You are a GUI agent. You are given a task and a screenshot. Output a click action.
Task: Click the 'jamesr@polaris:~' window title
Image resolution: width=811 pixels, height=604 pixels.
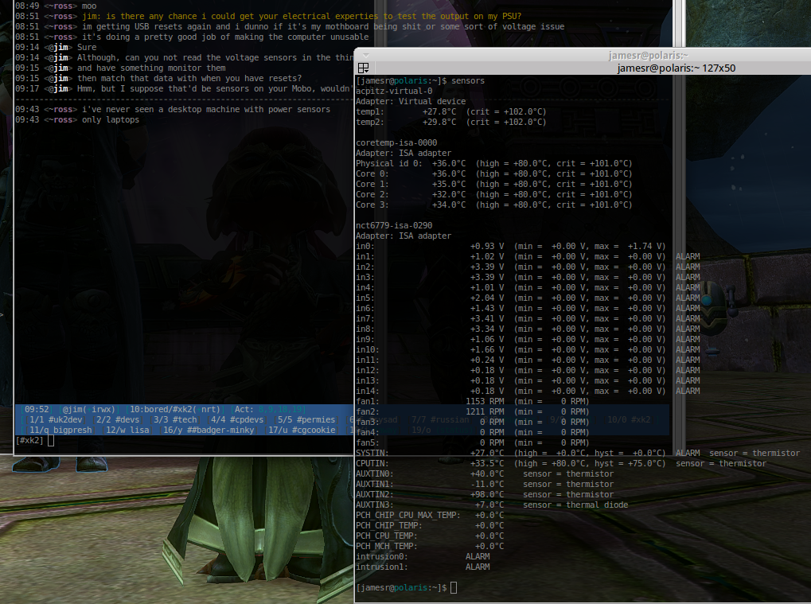(x=649, y=56)
